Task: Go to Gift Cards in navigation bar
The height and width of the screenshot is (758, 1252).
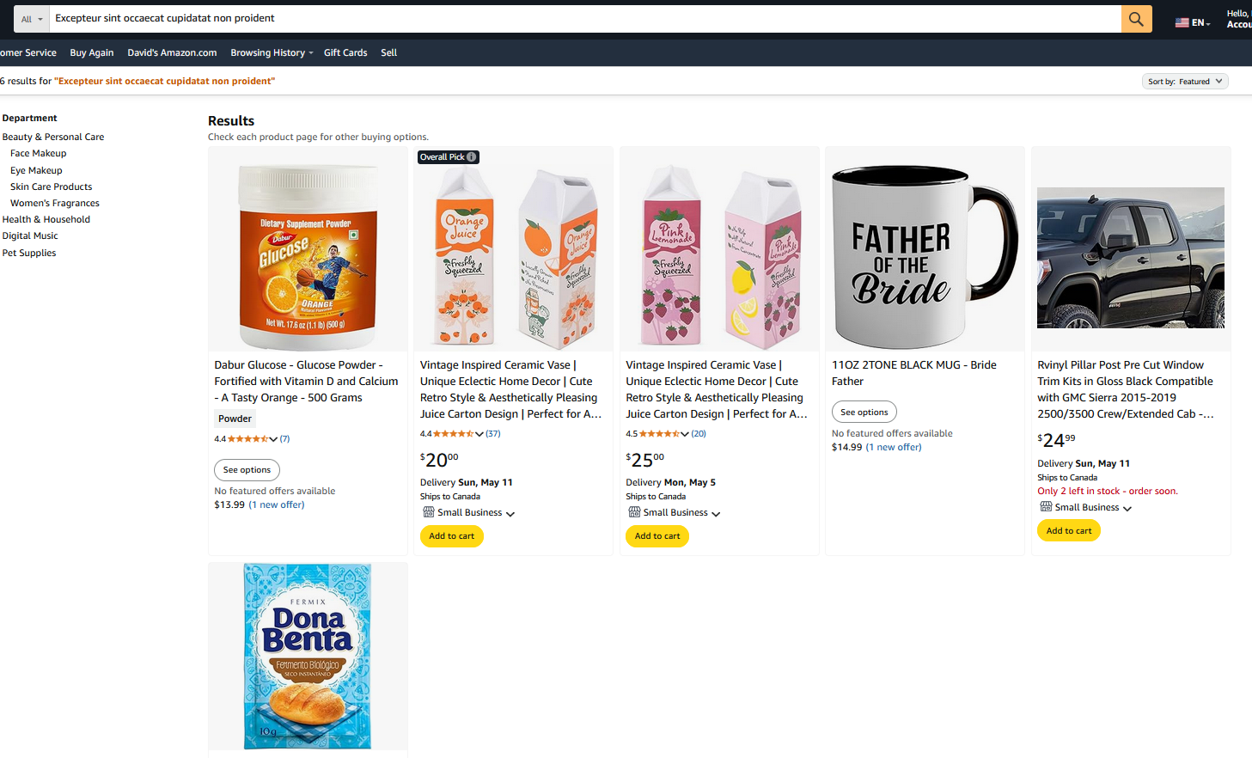Action: click(x=345, y=52)
